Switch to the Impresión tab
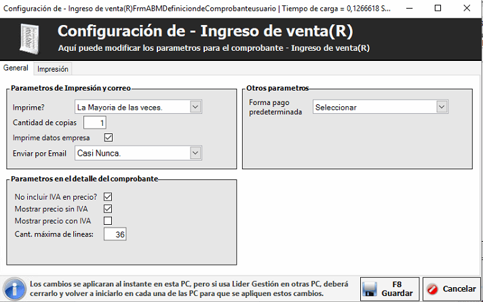 tap(53, 69)
